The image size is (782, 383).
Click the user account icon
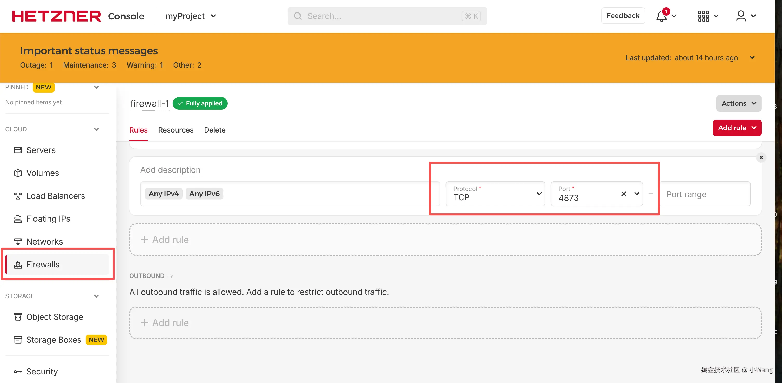[x=741, y=16]
